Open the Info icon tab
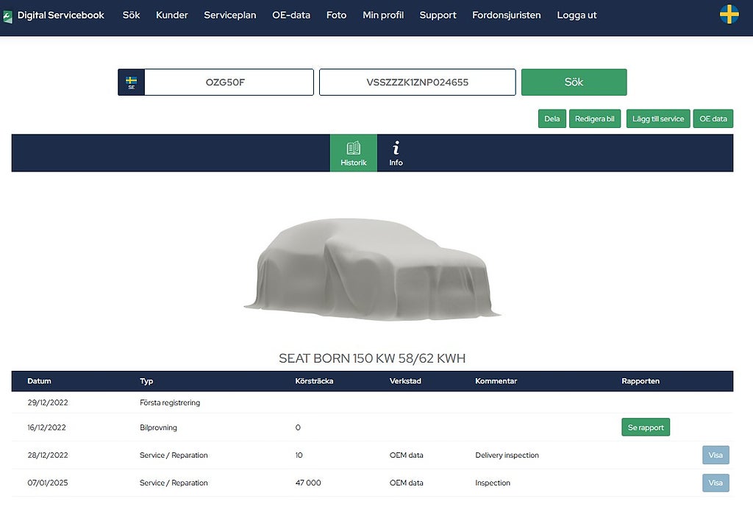This screenshot has height=515, width=753. 396,153
